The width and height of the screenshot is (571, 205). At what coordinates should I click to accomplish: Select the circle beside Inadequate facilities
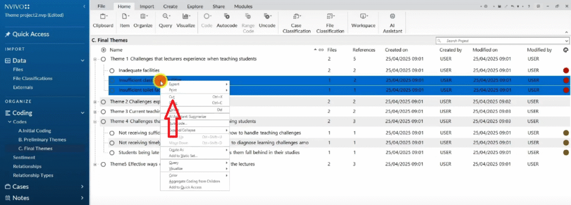[x=112, y=71]
